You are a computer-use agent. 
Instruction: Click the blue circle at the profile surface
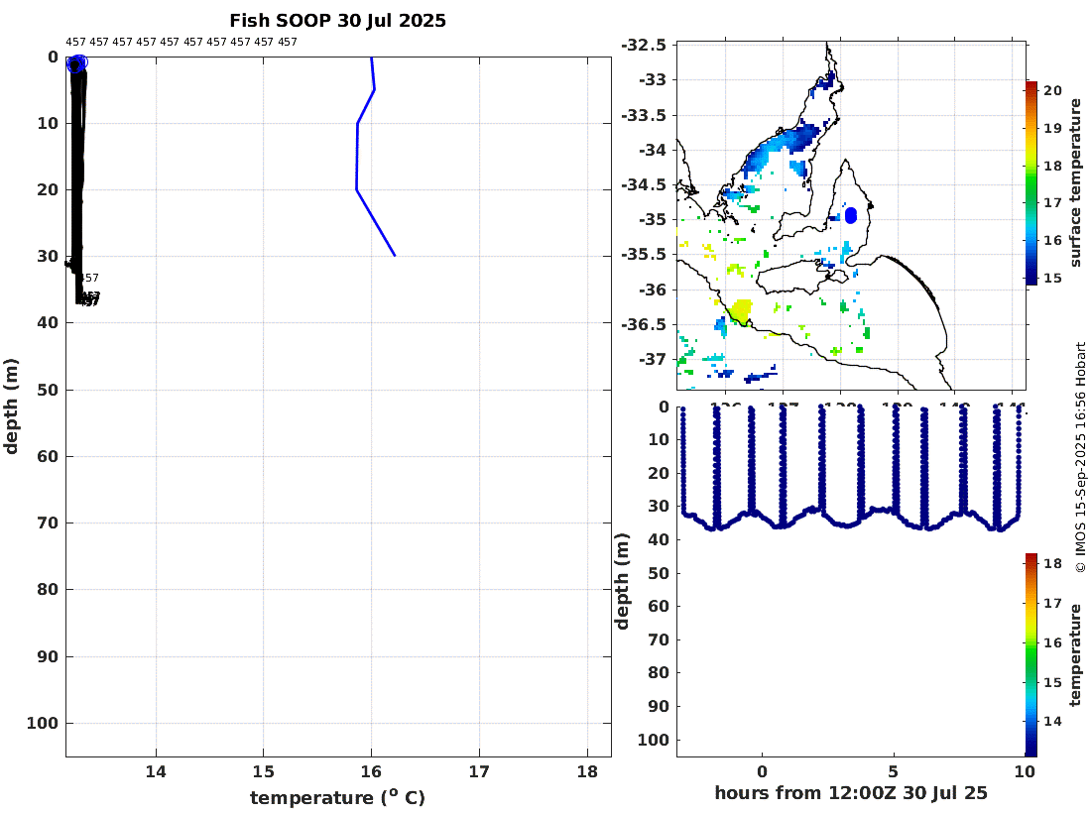coord(77,63)
